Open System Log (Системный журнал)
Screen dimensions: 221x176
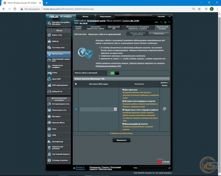coord(59,154)
